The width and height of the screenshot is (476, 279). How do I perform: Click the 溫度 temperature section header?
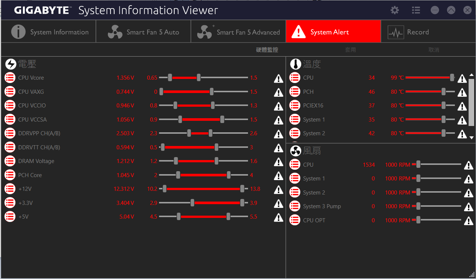point(312,64)
